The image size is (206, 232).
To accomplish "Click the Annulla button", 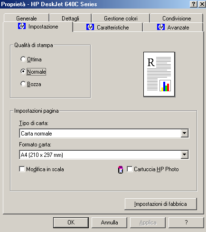I will tap(109, 222).
